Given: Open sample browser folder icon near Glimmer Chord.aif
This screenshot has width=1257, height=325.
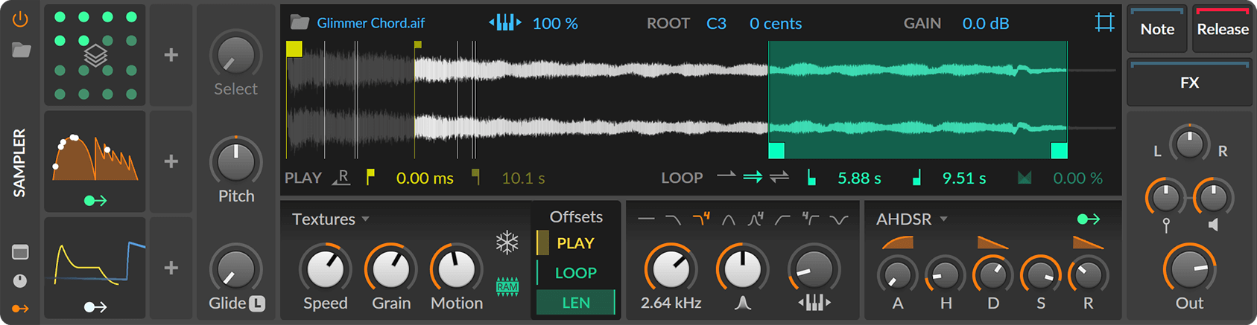Looking at the screenshot, I should 300,22.
